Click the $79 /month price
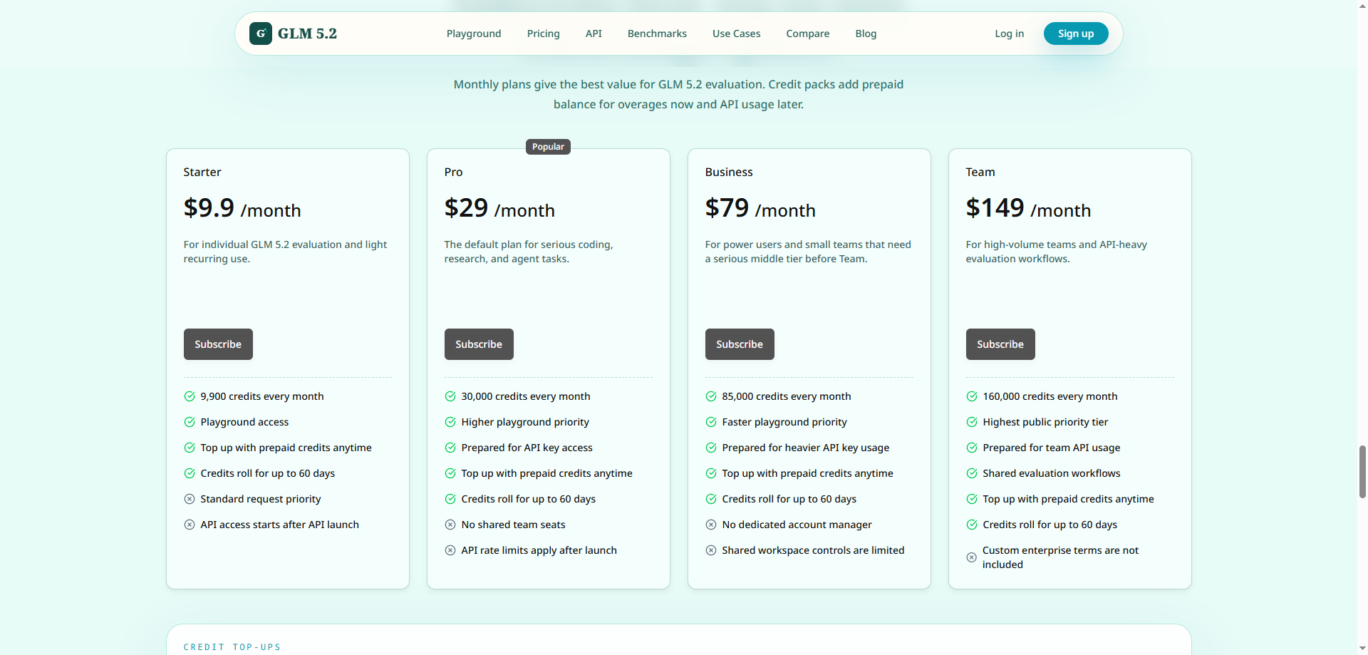 [760, 208]
